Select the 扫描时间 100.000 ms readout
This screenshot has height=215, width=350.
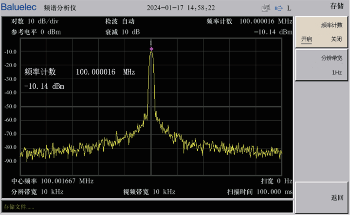tap(259, 192)
